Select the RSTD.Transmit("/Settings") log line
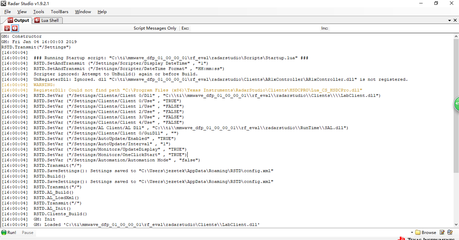 (36, 47)
